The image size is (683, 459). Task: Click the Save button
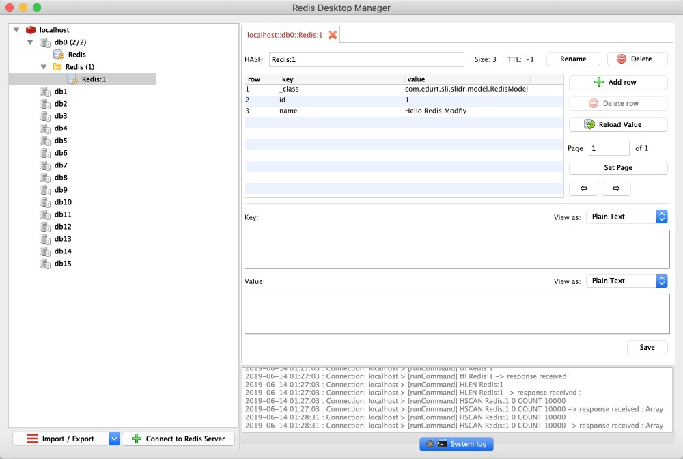pyautogui.click(x=647, y=347)
